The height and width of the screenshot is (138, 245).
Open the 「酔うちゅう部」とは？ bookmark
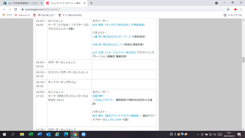tap(44, 15)
